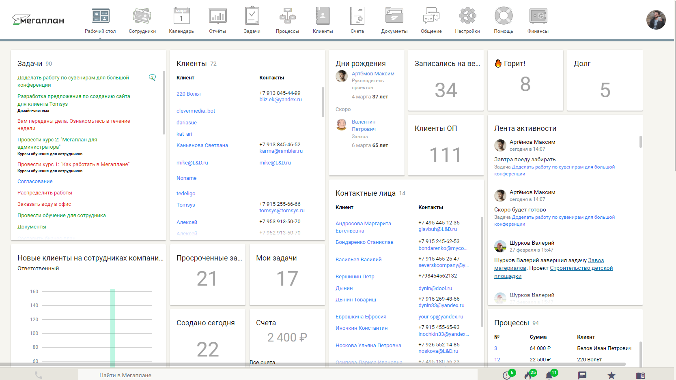Image resolution: width=676 pixels, height=380 pixels.
Task: Open the Помощь lifebuoy icon
Action: [504, 16]
